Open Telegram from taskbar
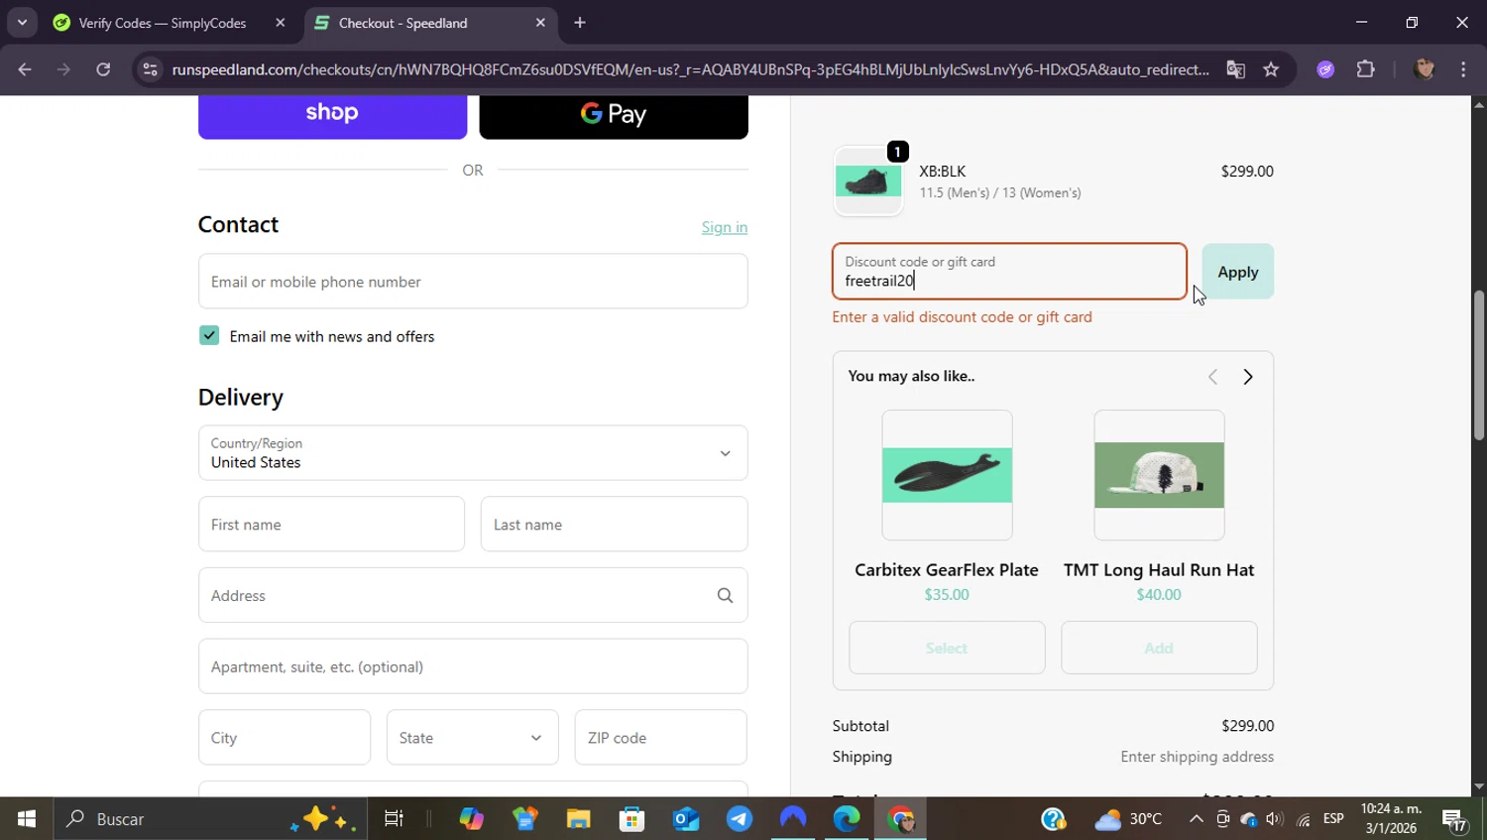1487x840 pixels. 740,819
